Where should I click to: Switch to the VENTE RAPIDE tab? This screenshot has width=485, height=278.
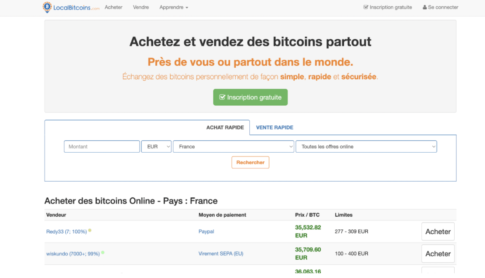click(274, 127)
